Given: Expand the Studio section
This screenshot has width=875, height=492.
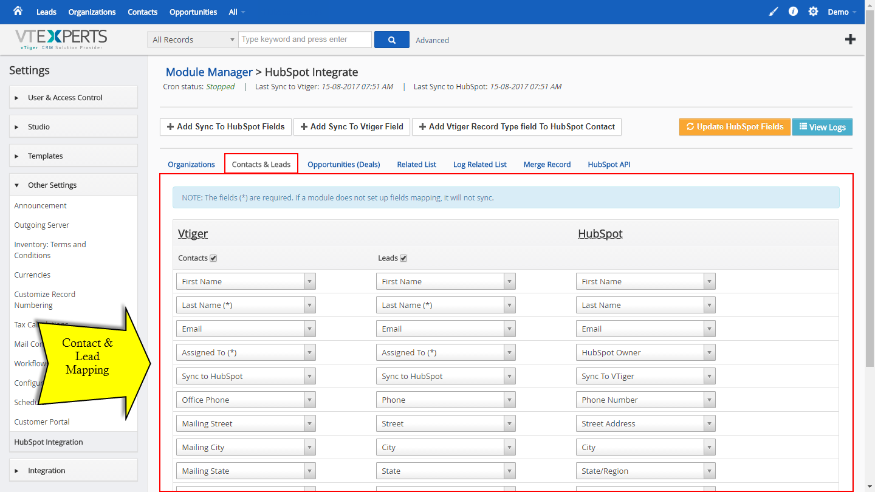Looking at the screenshot, I should click(x=74, y=126).
